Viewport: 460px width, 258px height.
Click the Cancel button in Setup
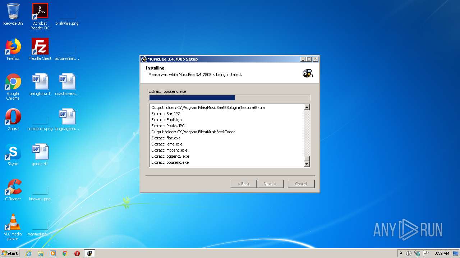coord(301,184)
